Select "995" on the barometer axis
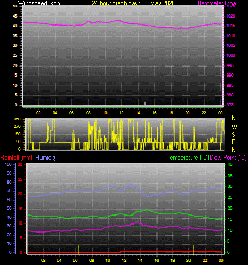This screenshot has height=265, width=248. [230, 65]
